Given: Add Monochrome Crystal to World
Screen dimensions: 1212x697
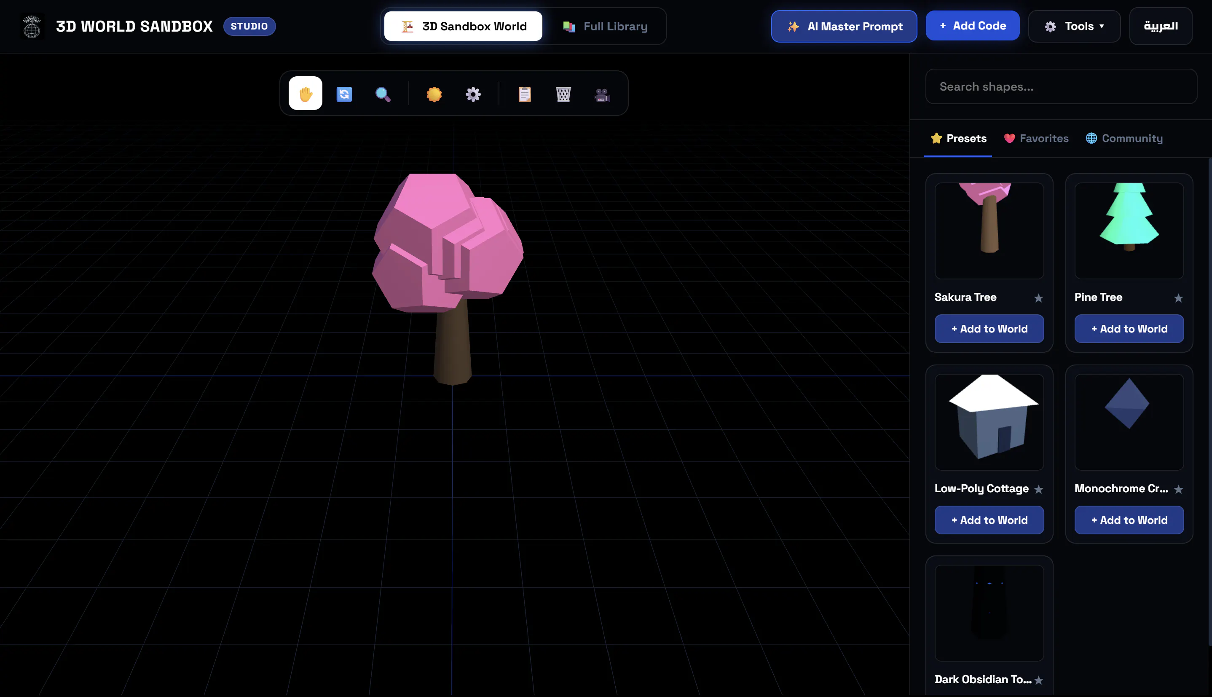Looking at the screenshot, I should [1129, 520].
